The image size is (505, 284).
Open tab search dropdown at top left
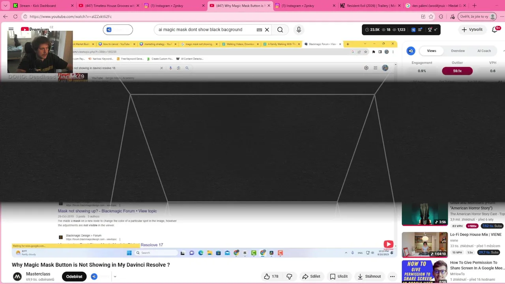point(5,6)
